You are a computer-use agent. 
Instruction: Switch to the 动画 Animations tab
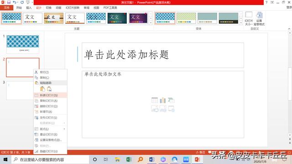point(58,8)
